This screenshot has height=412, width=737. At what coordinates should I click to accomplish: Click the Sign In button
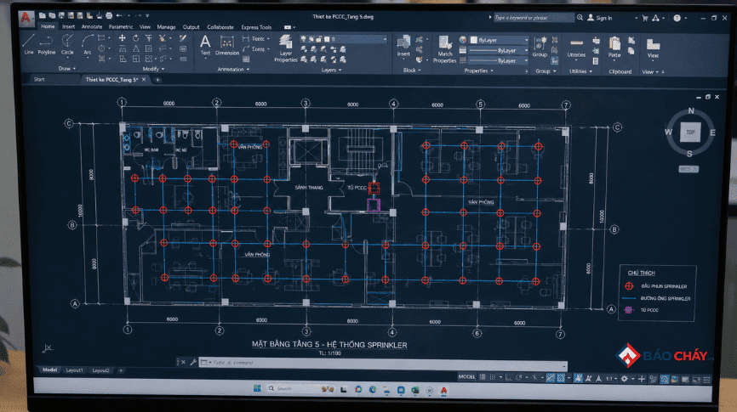coord(600,18)
